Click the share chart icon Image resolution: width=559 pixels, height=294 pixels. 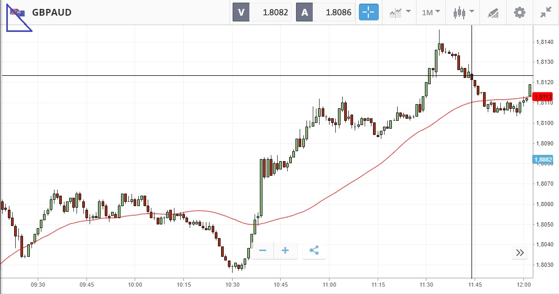(x=314, y=251)
